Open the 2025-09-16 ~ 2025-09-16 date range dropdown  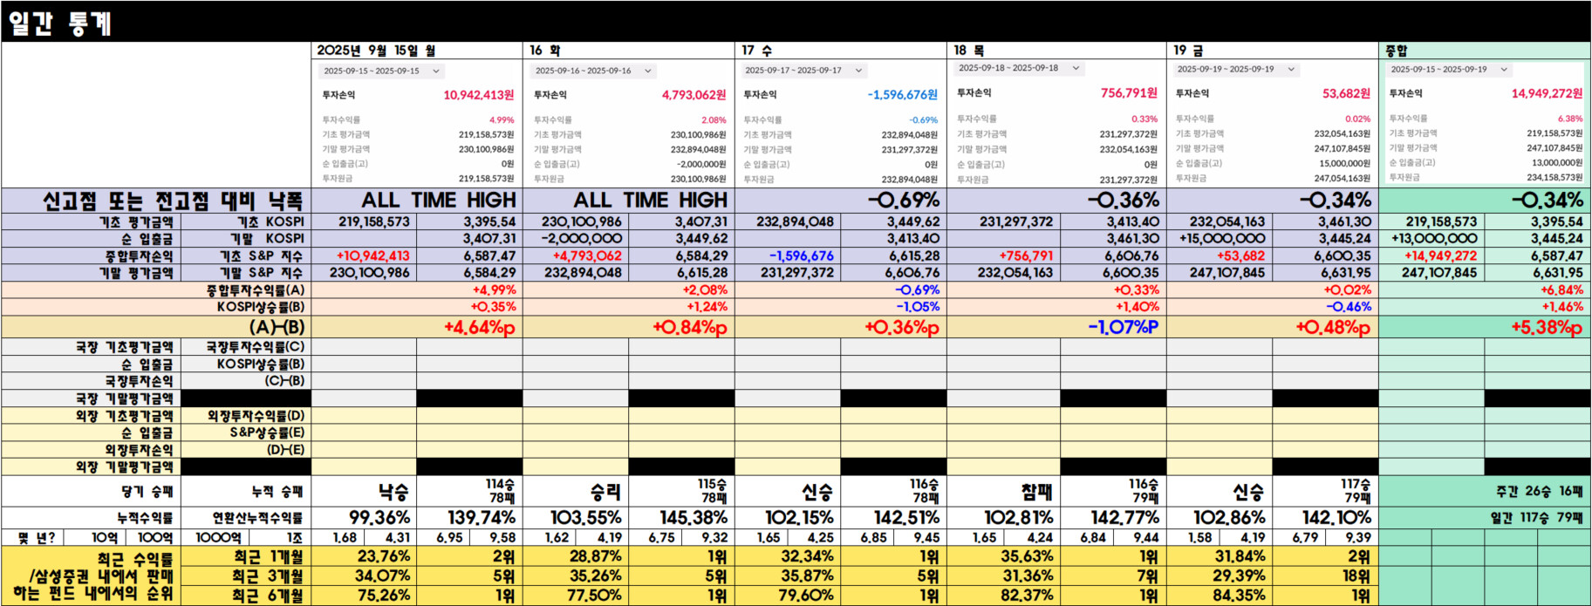(x=593, y=71)
